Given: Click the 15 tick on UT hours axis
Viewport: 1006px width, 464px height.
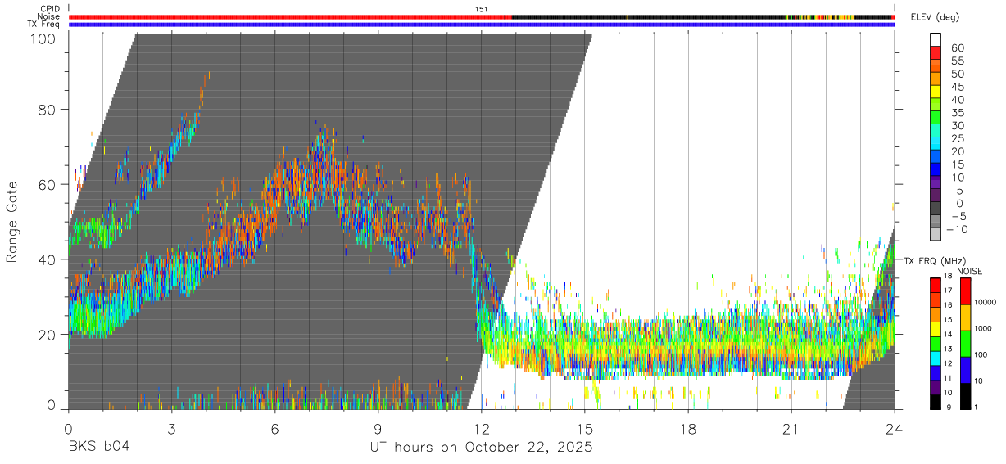Looking at the screenshot, I should coord(584,428).
